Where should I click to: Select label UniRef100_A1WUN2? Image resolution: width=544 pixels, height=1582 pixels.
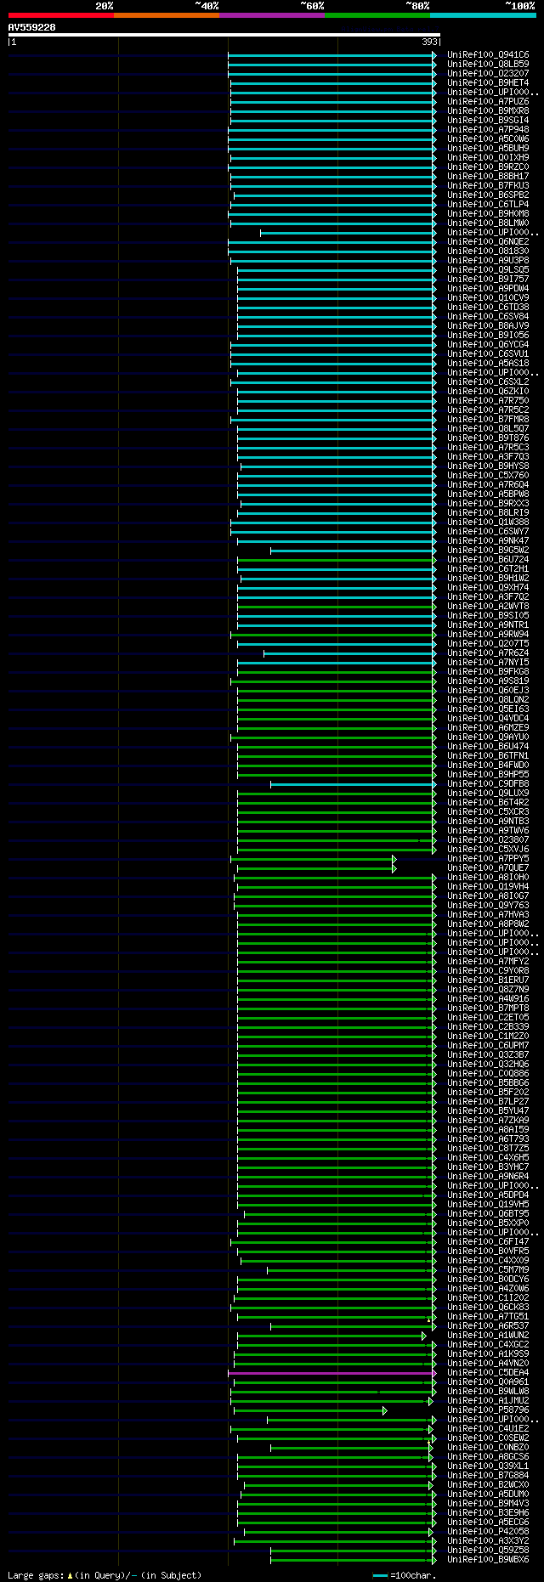point(488,1336)
